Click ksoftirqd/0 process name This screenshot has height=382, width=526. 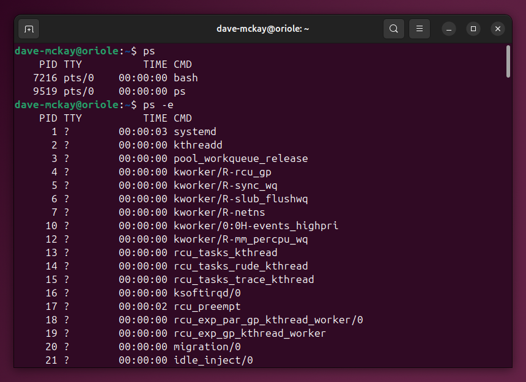pos(207,293)
